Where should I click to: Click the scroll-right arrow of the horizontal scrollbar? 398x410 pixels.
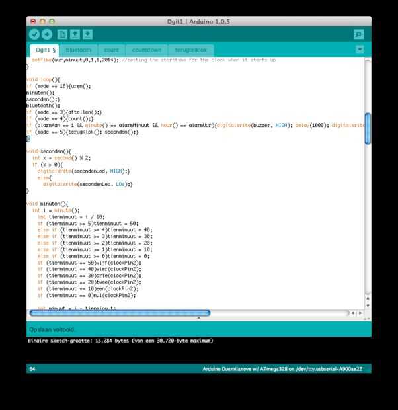[360, 313]
